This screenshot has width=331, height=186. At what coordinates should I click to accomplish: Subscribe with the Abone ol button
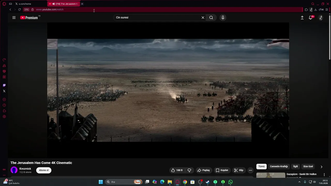44,170
